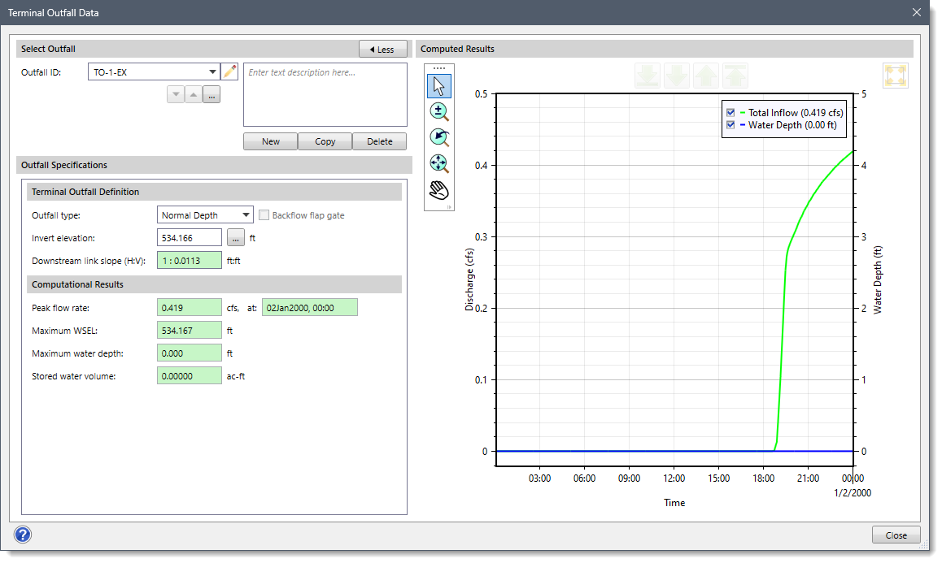Image resolution: width=942 pixels, height=563 pixels.
Task: Activate the undo zoom tool
Action: click(439, 137)
